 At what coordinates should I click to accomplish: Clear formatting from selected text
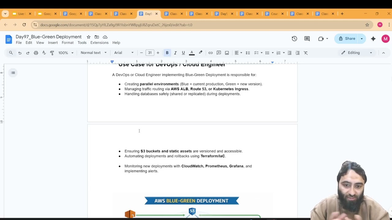click(x=306, y=53)
